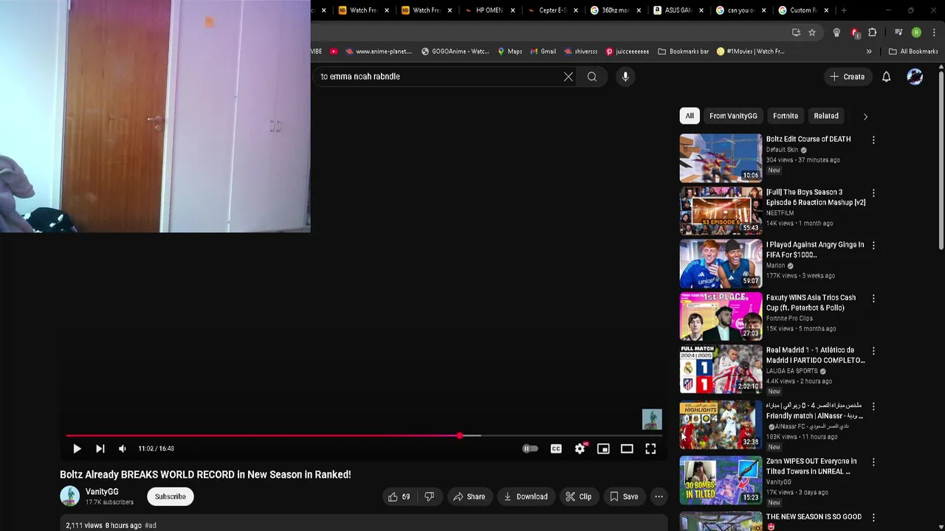The width and height of the screenshot is (945, 531).
Task: Open options for Boltz Edit Course video
Action: 873,140
